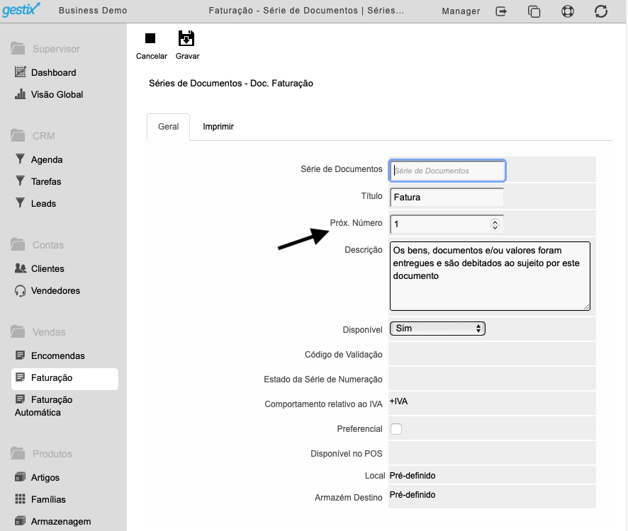The image size is (628, 531).
Task: Click the Contas folder icon
Action: pos(18,244)
